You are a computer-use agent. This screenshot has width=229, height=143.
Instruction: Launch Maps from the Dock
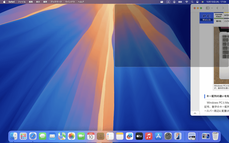click(x=62, y=136)
